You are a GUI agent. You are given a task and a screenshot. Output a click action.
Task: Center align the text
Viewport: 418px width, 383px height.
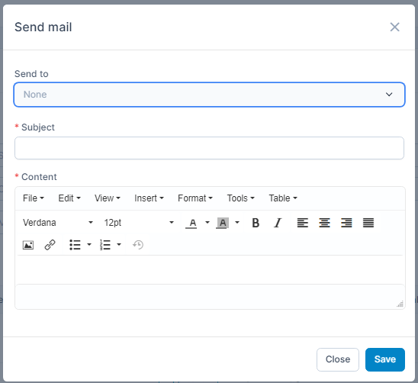pyautogui.click(x=324, y=223)
